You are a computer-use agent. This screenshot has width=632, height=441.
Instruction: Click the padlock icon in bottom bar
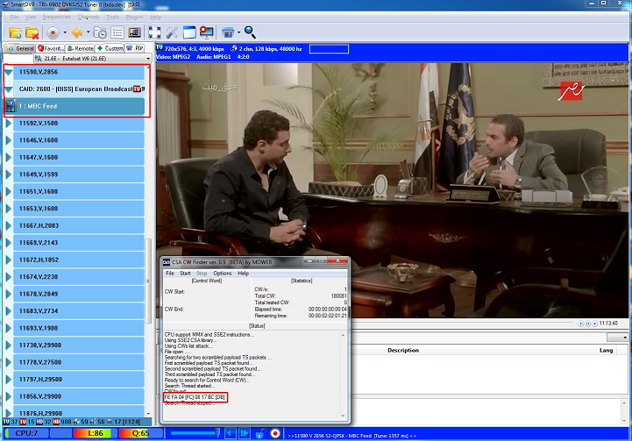click(260, 433)
